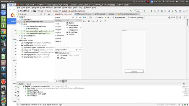Open the view options eye dropdown
Screen dimensions: 189x106
click(84, 21)
